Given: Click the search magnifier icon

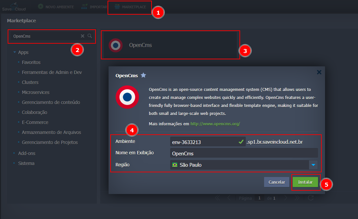Looking at the screenshot, I should click(x=90, y=36).
